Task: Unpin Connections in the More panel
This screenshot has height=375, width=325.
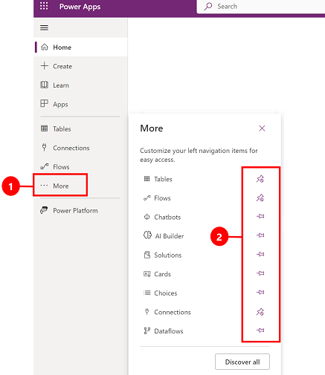Action: (x=260, y=312)
